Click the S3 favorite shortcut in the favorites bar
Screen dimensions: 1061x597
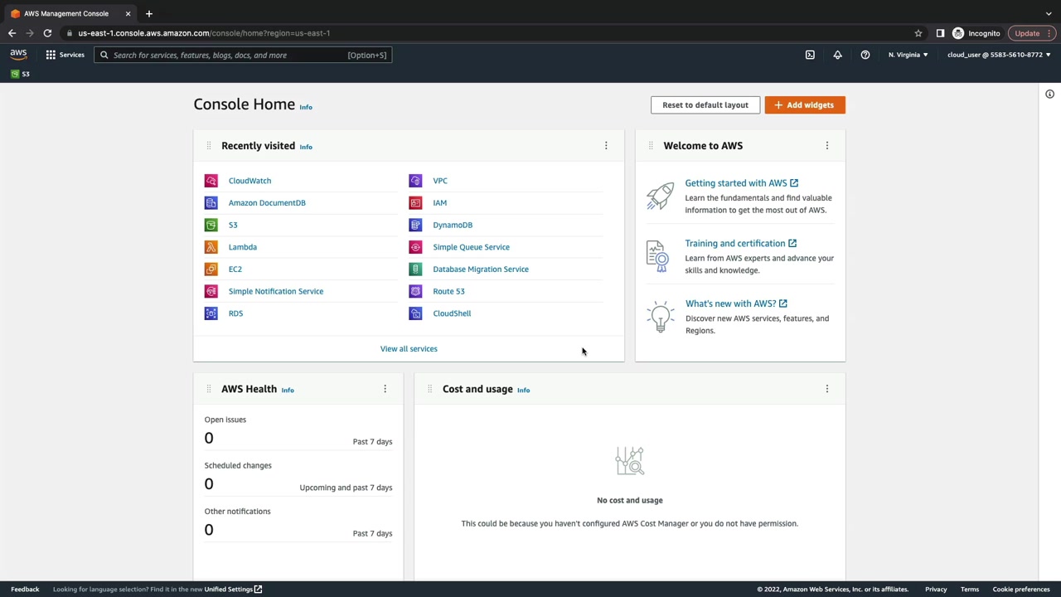tap(20, 74)
